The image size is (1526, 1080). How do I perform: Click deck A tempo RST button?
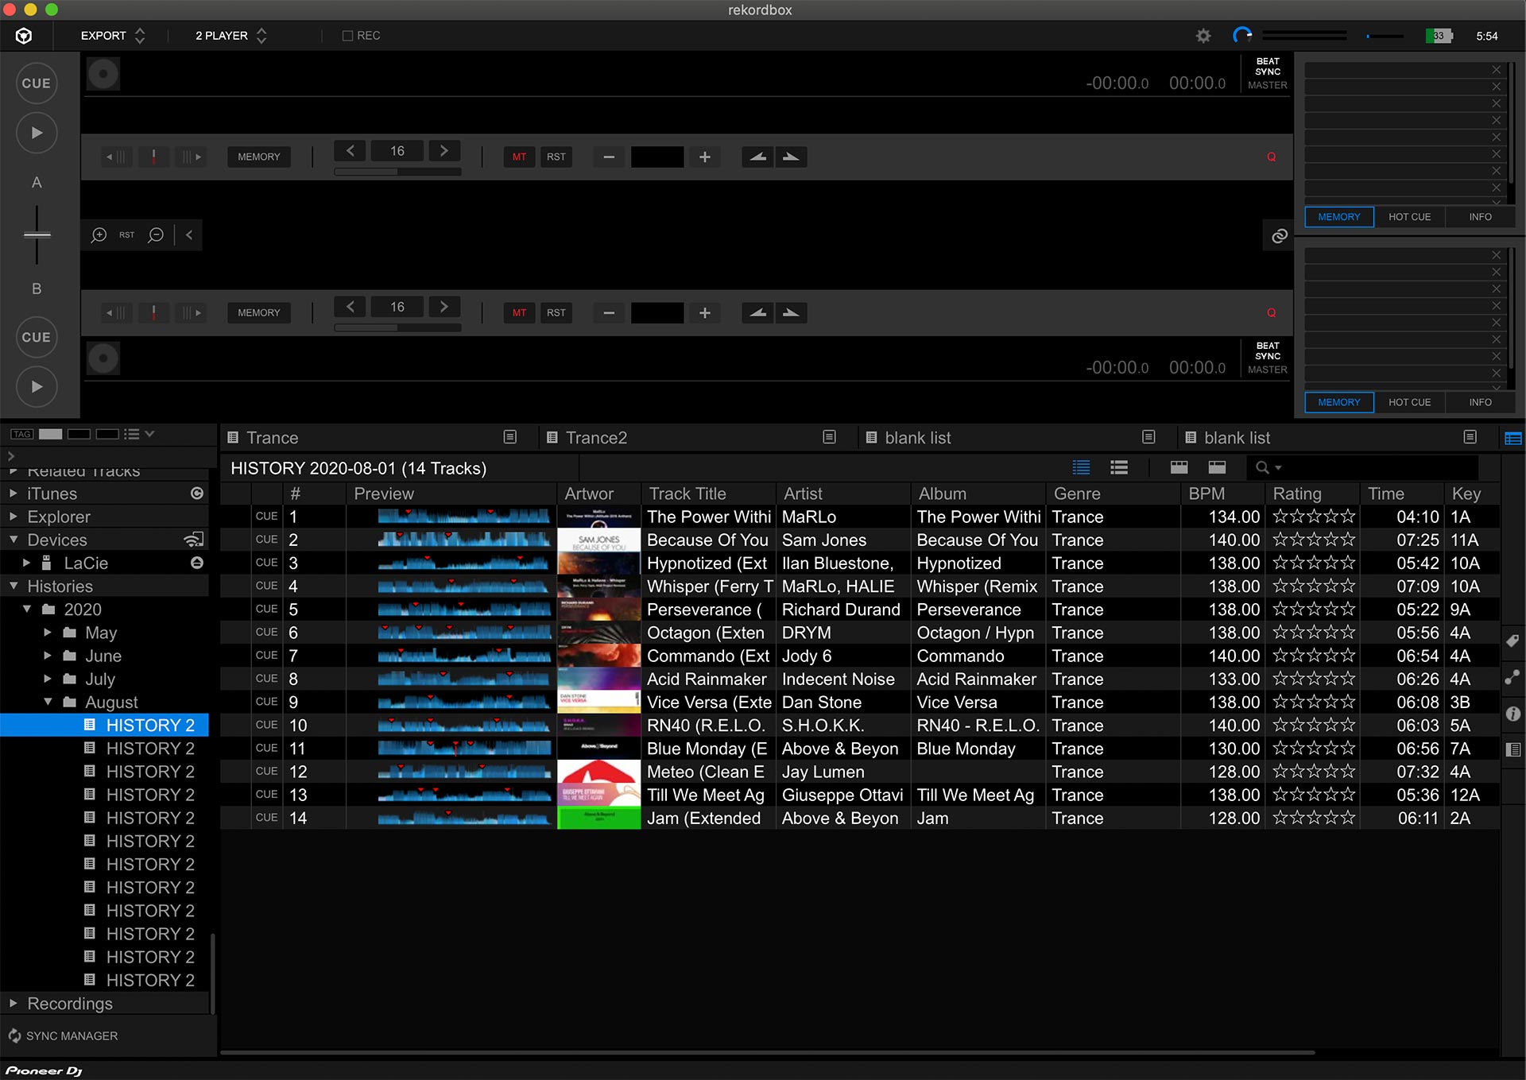click(556, 157)
